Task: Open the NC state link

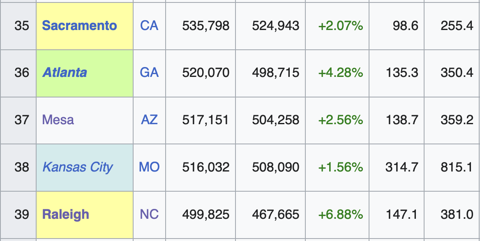Action: pyautogui.click(x=149, y=215)
